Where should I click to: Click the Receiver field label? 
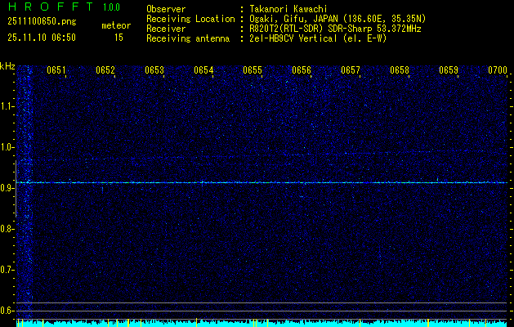click(166, 29)
